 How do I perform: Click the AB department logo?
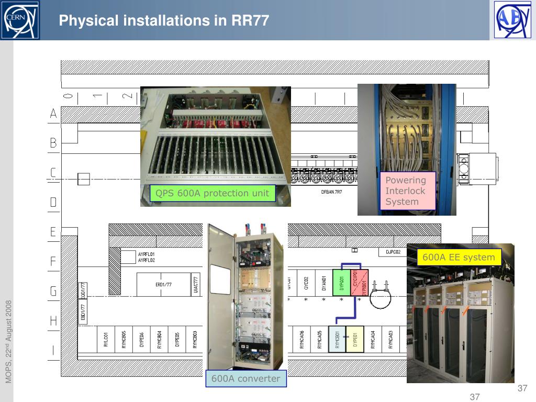[512, 20]
